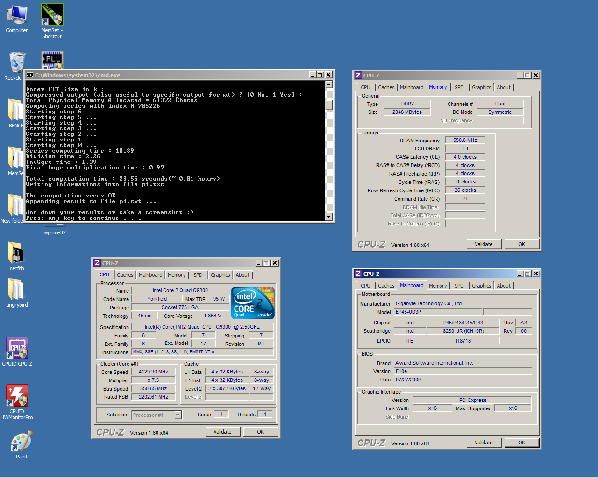Open the Paint desktop shortcut

[21, 445]
